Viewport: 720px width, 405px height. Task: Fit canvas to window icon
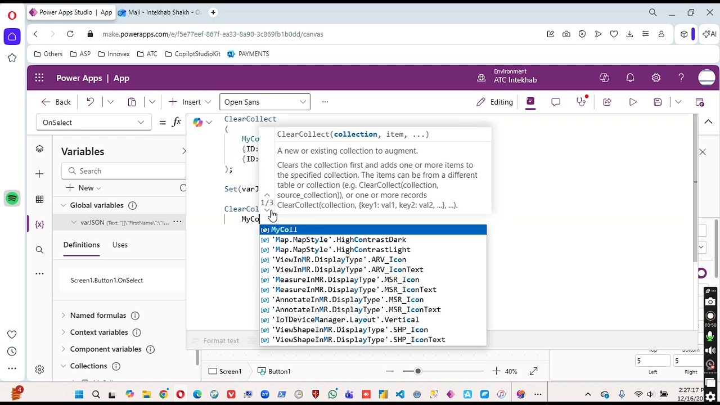tap(533, 371)
